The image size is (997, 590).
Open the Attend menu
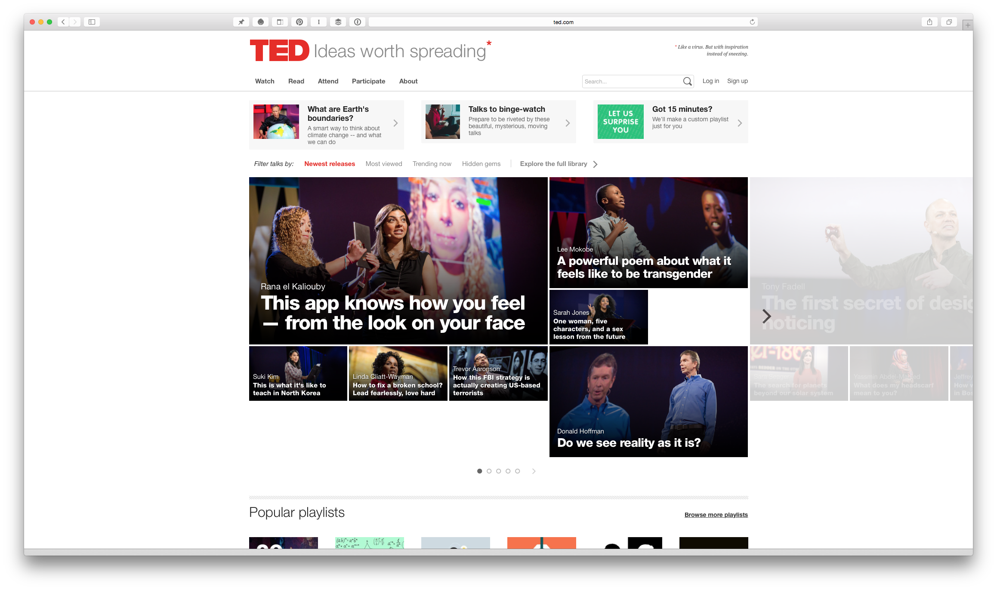(x=328, y=81)
